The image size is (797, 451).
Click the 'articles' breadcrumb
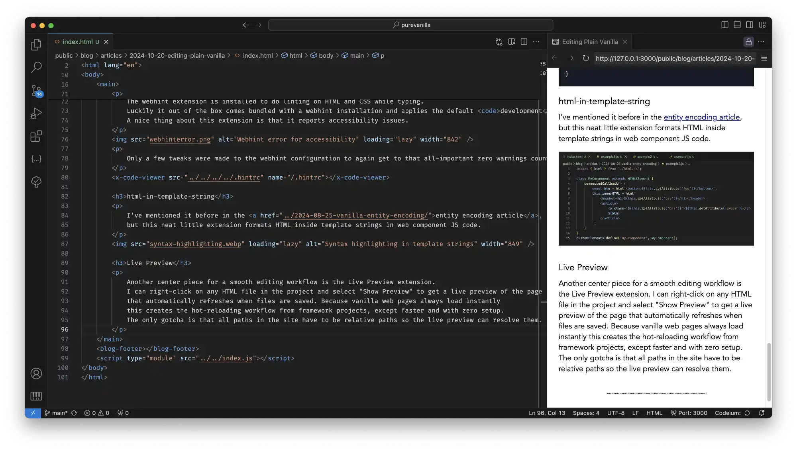tap(111, 55)
